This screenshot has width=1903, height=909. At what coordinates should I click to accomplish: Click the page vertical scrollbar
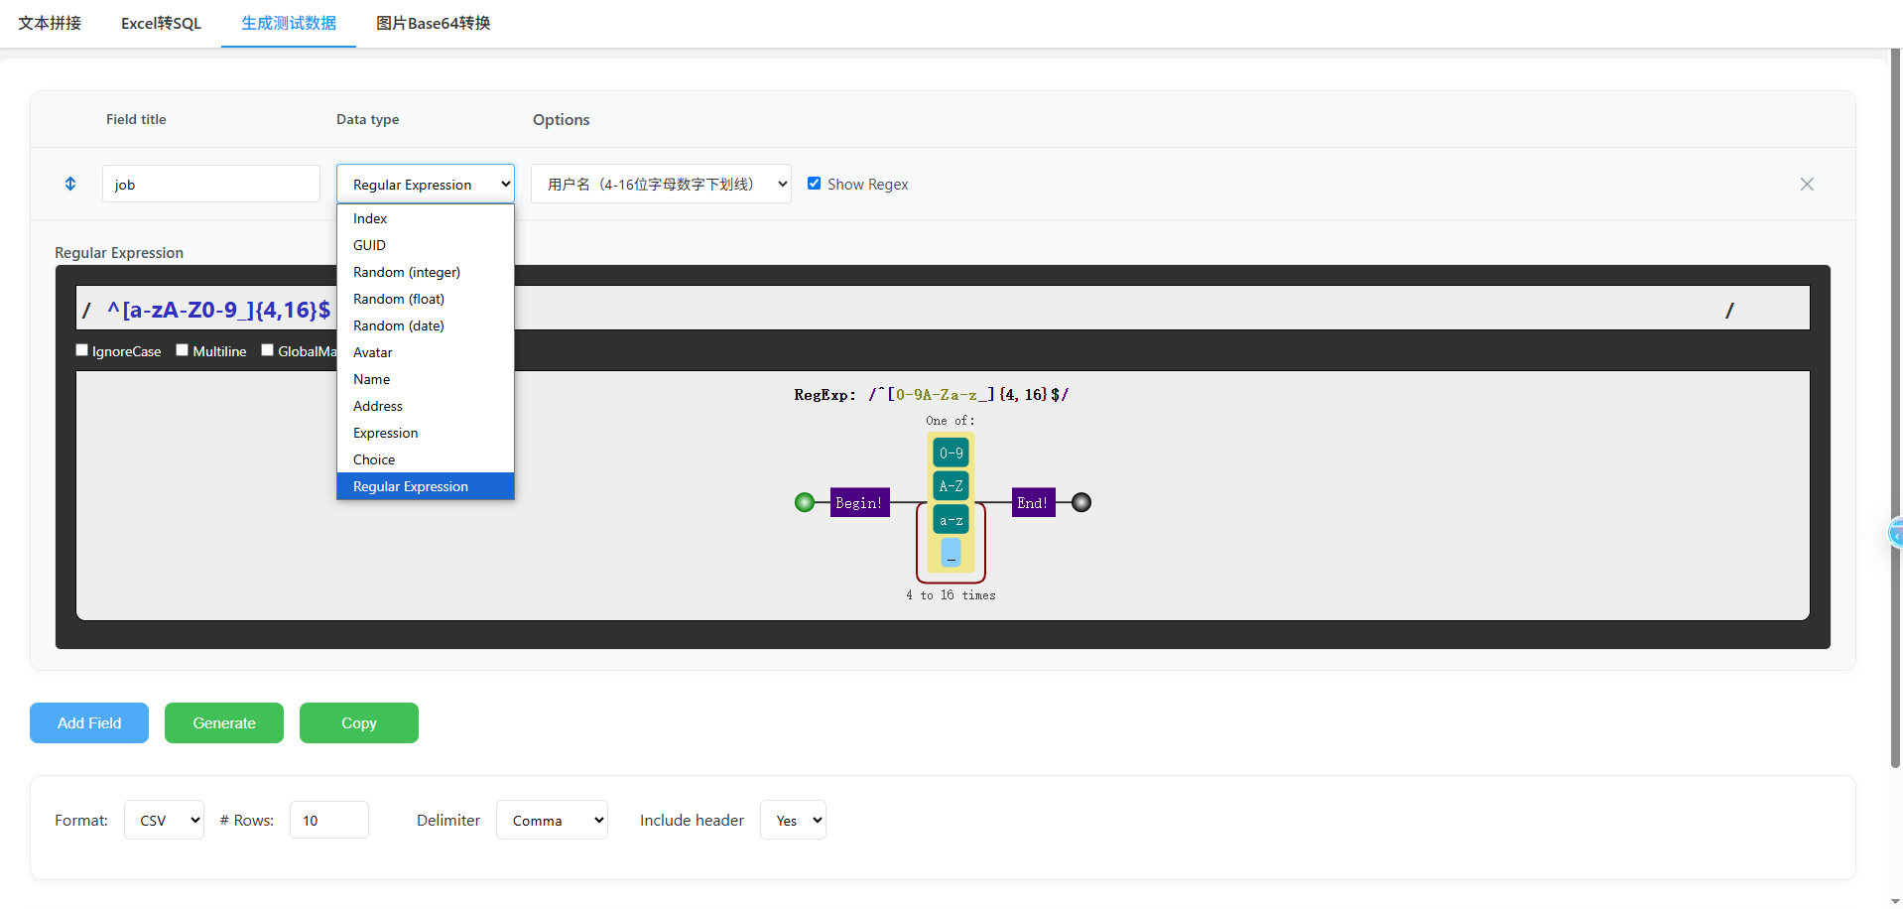point(1895,407)
